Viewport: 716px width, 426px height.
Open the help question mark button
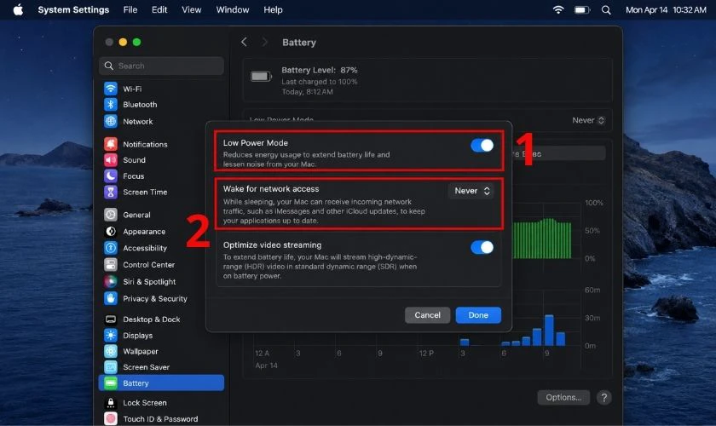[603, 398]
